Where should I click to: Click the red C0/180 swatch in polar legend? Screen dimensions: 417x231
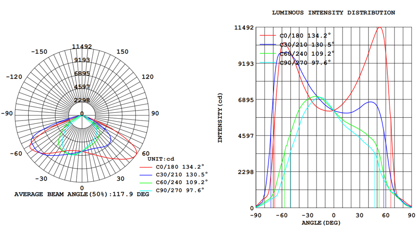(146, 166)
